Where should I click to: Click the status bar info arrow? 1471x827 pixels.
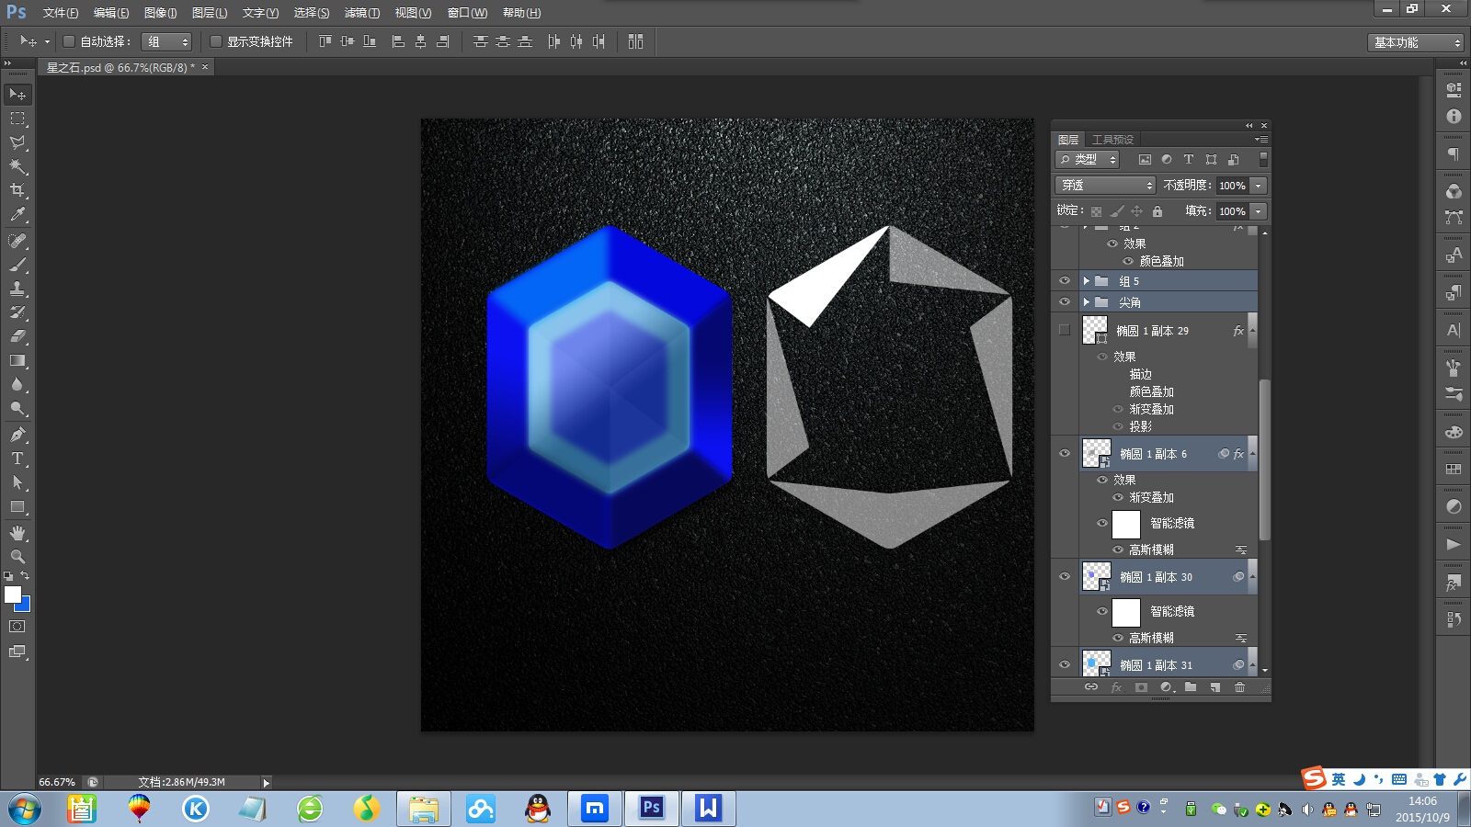pyautogui.click(x=266, y=783)
